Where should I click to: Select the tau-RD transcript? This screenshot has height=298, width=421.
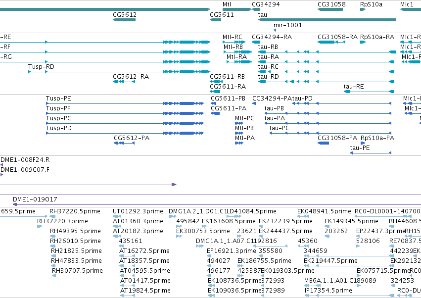(x=326, y=82)
